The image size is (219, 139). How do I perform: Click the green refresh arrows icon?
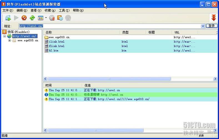[32, 18]
